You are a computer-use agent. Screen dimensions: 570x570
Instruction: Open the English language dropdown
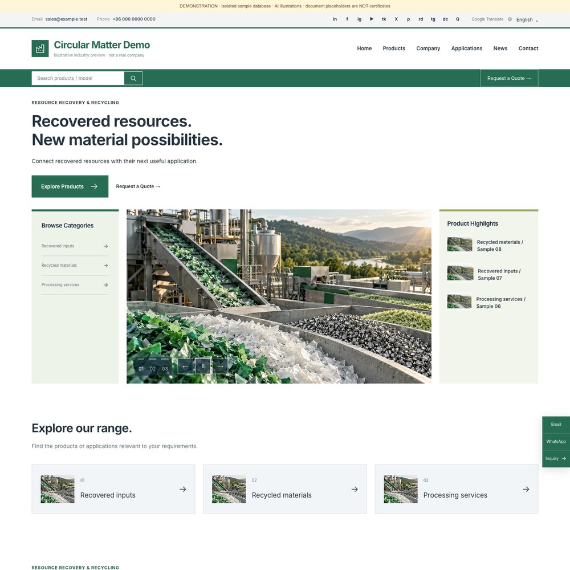click(x=527, y=19)
